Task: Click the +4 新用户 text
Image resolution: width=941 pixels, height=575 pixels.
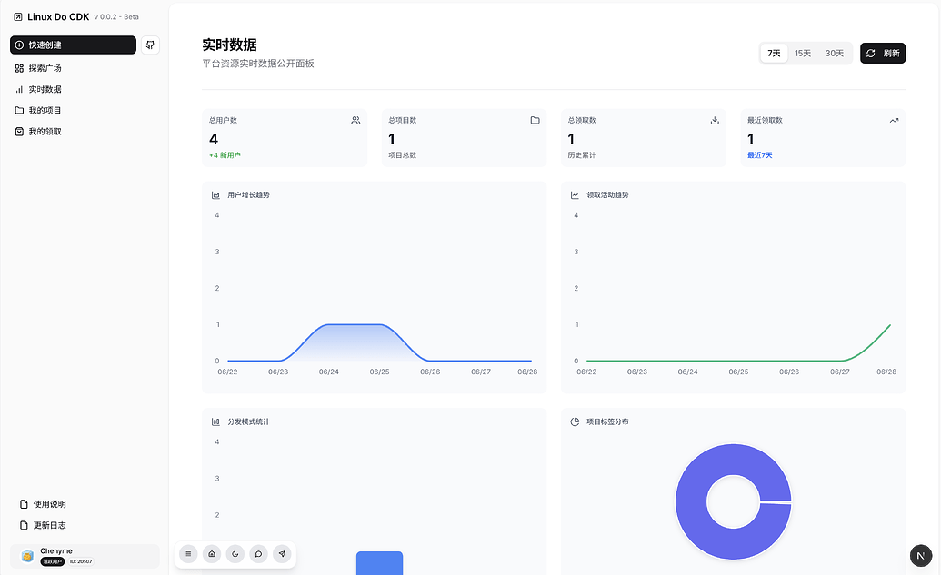Action: coord(225,155)
